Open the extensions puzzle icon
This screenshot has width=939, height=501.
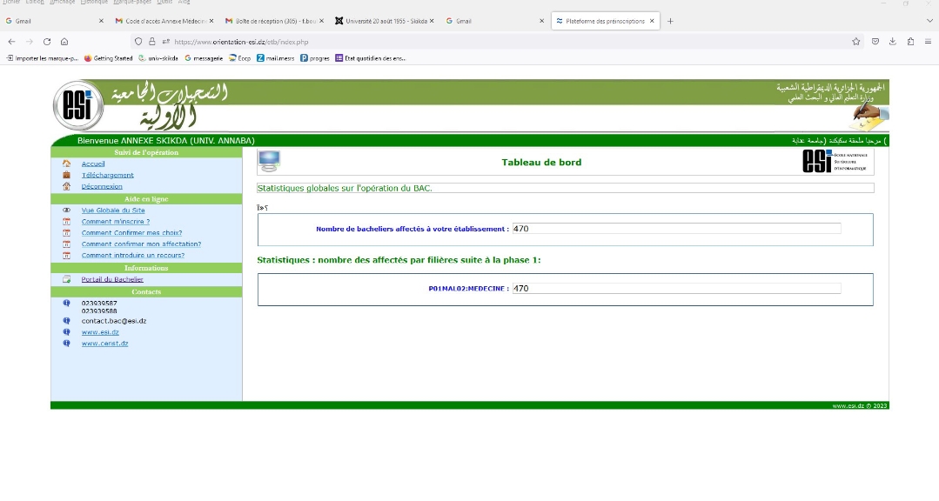tap(910, 41)
